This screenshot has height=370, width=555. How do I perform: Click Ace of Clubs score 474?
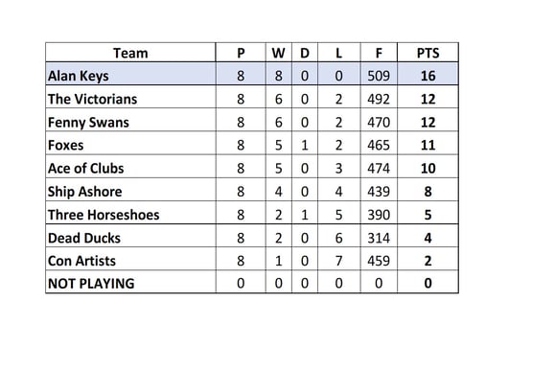[x=379, y=169]
